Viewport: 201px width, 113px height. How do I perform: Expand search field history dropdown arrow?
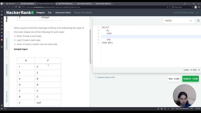pyautogui.click(x=192, y=7)
